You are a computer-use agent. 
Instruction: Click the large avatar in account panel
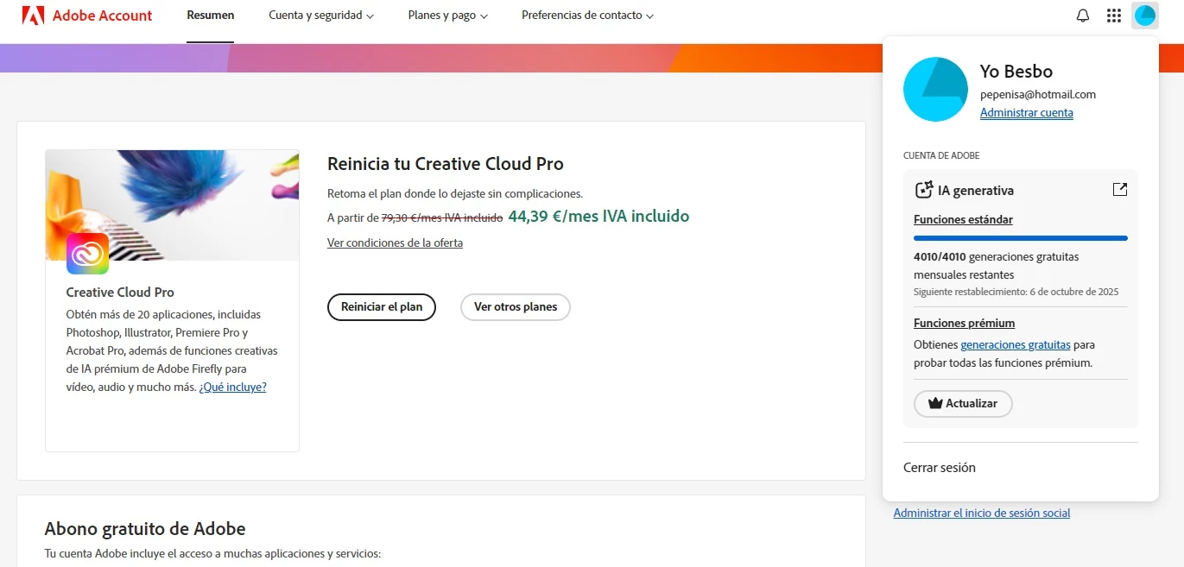[935, 90]
